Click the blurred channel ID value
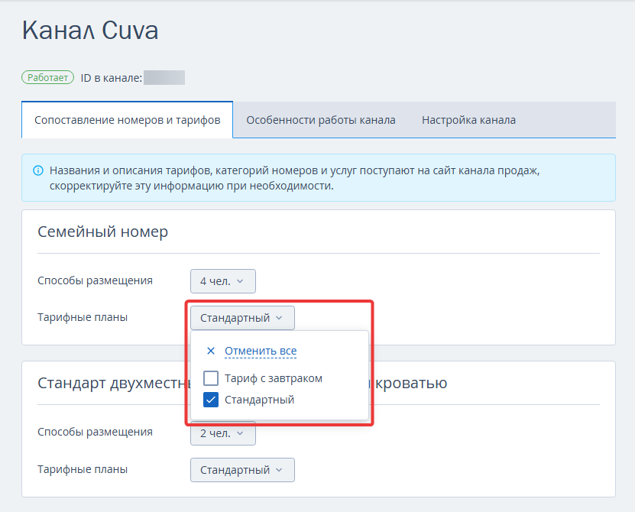 (164, 78)
